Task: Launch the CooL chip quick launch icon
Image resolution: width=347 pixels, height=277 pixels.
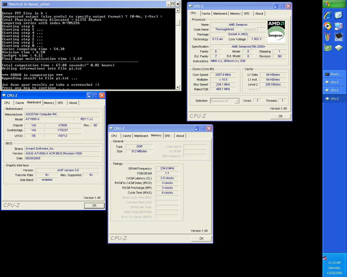Action: (x=339, y=37)
